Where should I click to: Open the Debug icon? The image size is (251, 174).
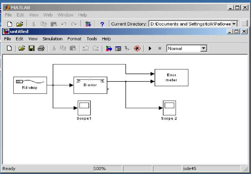137,48
